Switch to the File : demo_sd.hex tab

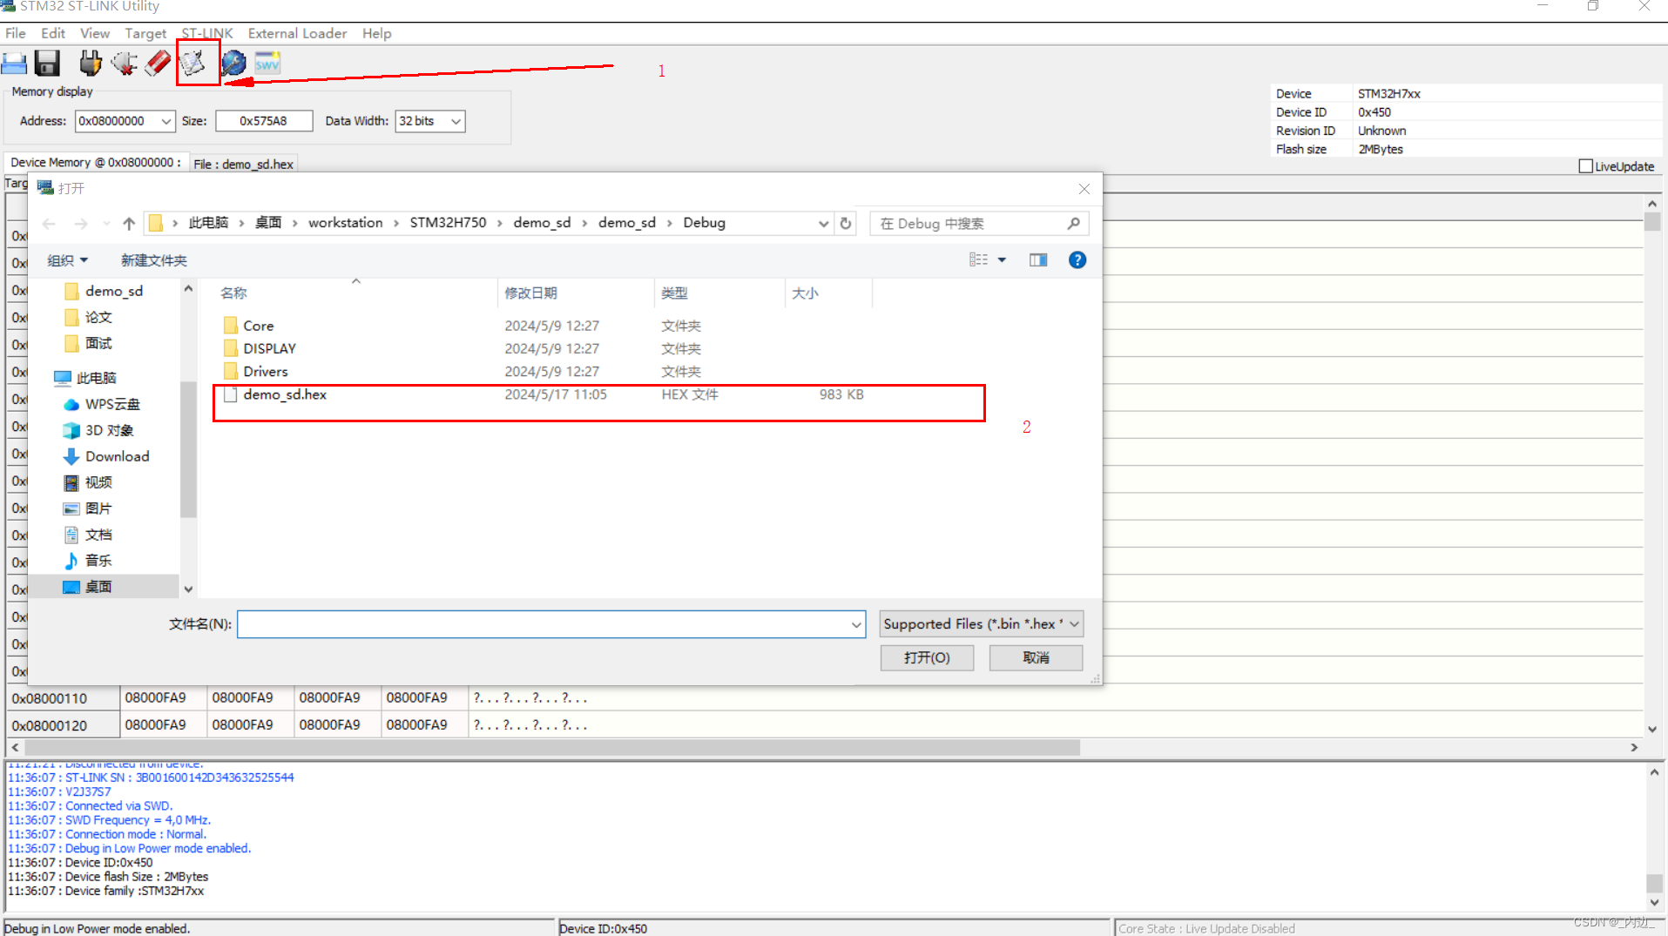pyautogui.click(x=244, y=163)
